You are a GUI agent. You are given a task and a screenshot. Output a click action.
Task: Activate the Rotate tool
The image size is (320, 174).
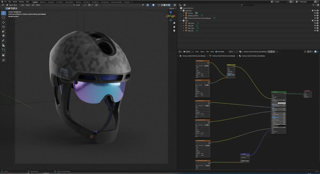click(x=3, y=27)
